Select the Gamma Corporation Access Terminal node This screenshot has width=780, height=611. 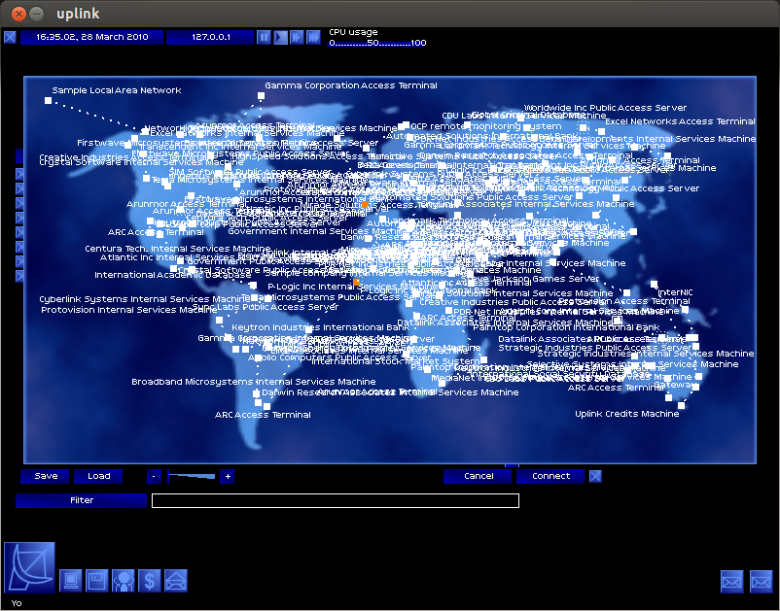coord(261,95)
